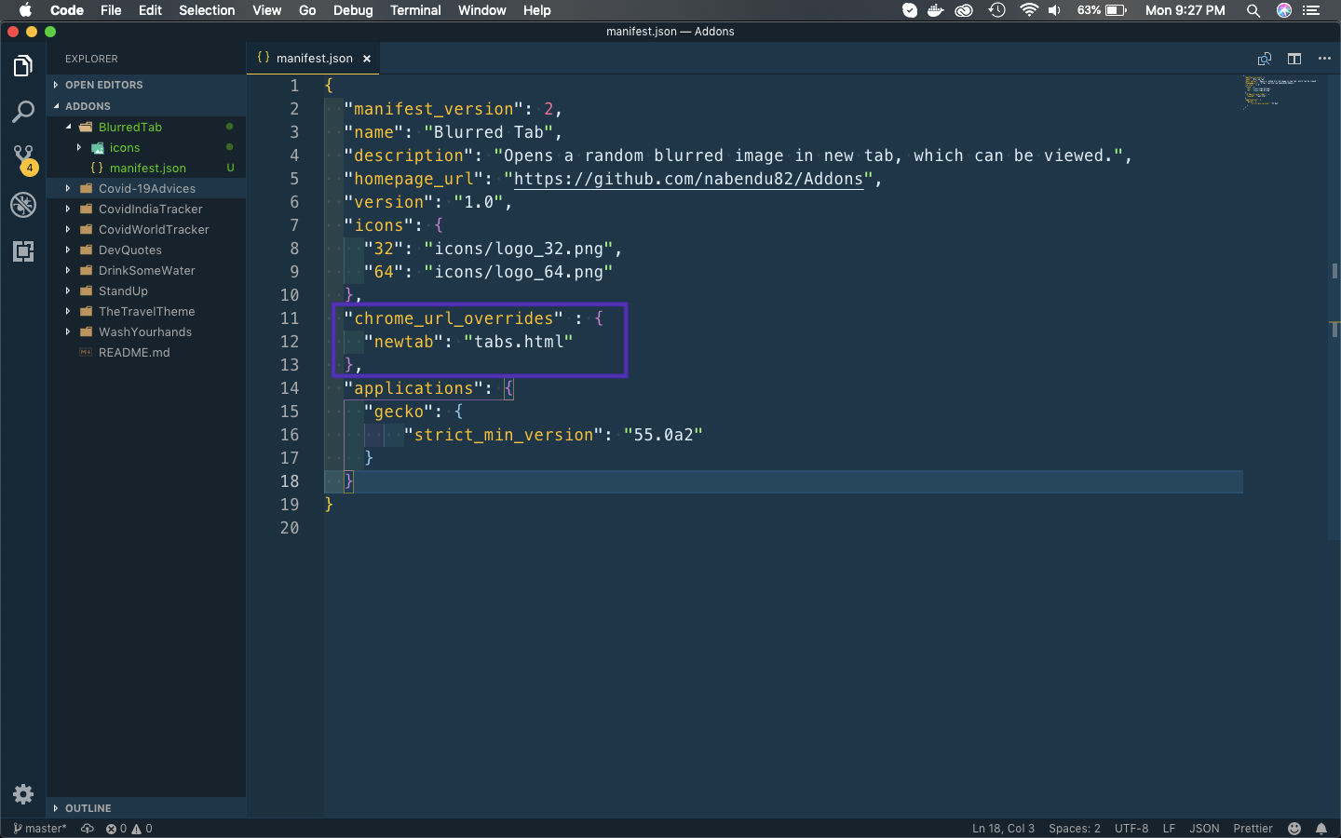Image resolution: width=1341 pixels, height=838 pixels.
Task: Open the Search view in activity bar
Action: click(23, 112)
